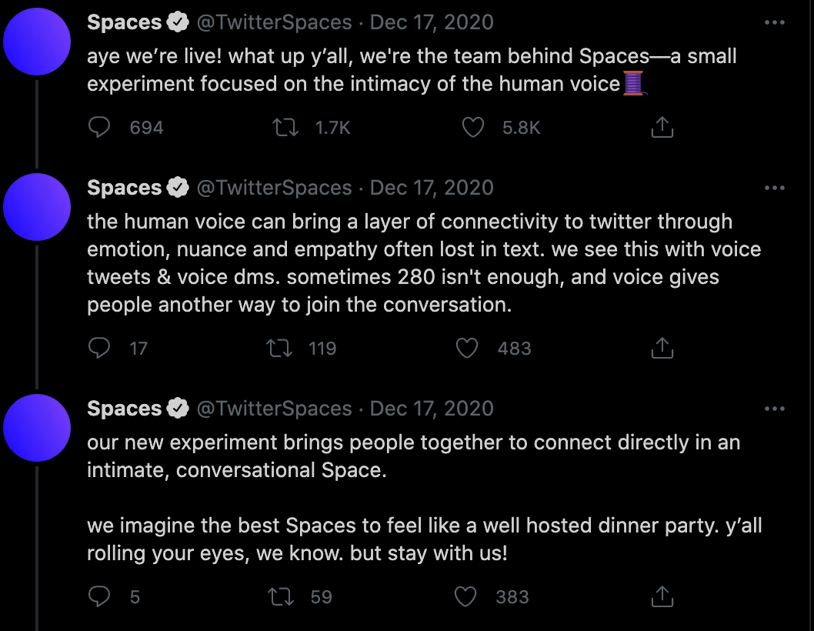814x631 pixels.
Task: Open more options on first tweet
Action: pos(774,23)
